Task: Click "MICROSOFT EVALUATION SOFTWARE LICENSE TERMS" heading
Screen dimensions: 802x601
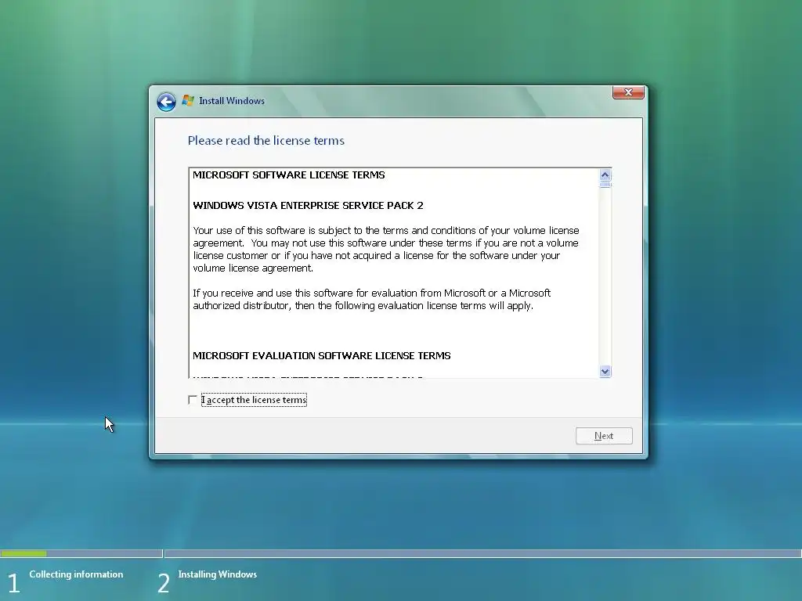Action: coord(322,356)
